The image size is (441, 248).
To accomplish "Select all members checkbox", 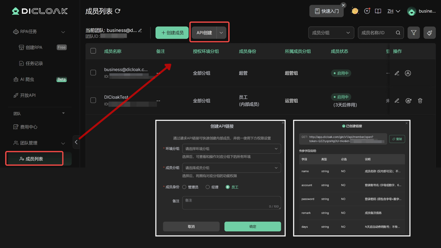I will point(93,51).
